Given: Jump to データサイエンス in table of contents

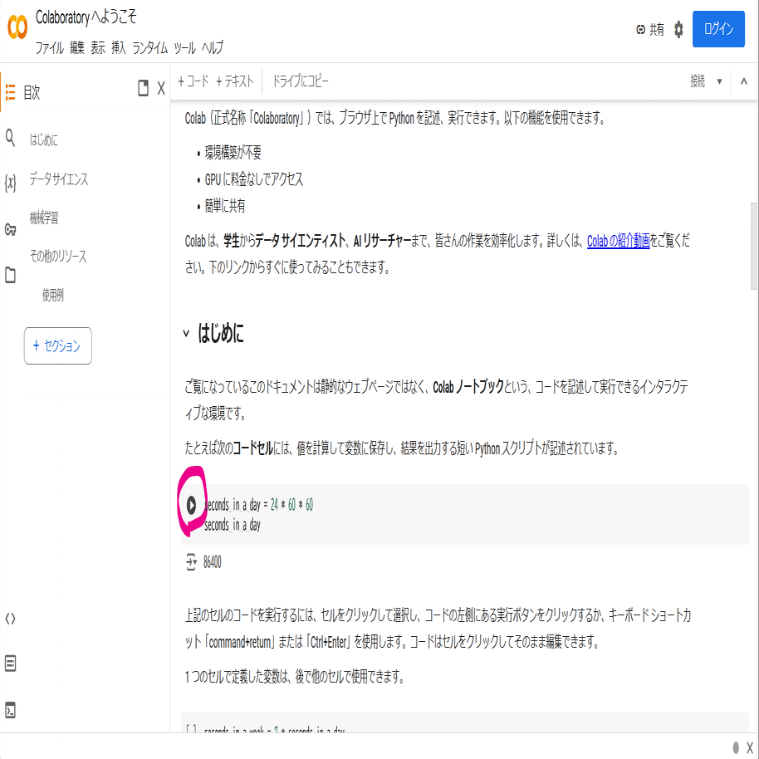Looking at the screenshot, I should [59, 179].
